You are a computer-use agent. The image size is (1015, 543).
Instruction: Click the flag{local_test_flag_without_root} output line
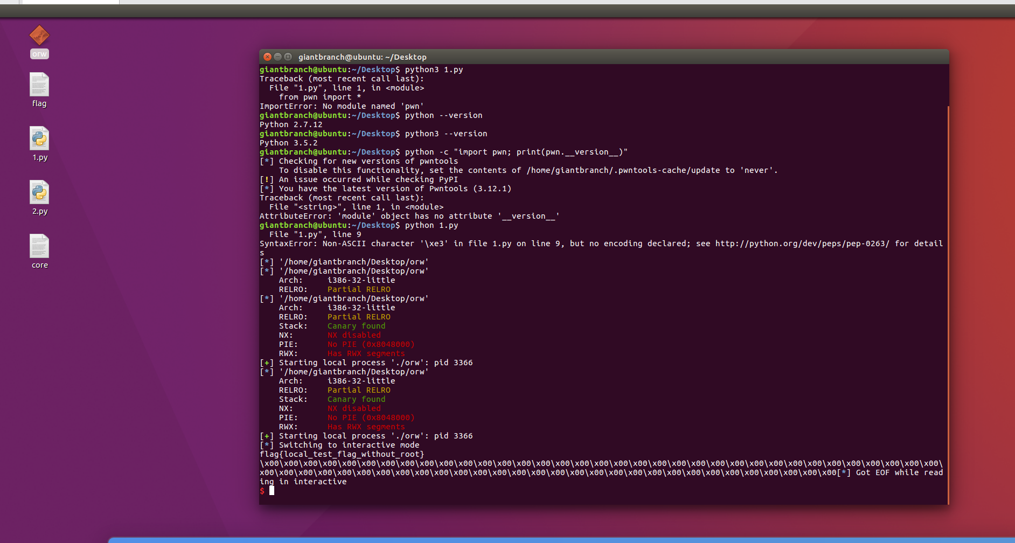(342, 454)
